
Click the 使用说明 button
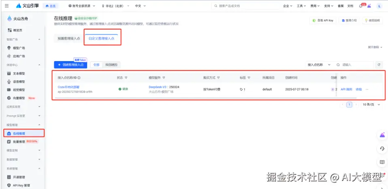372,21
